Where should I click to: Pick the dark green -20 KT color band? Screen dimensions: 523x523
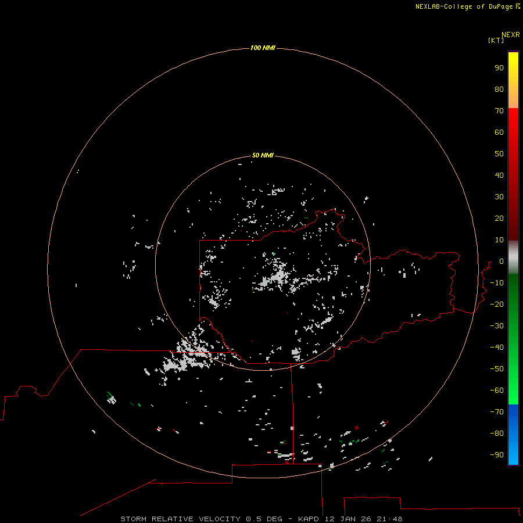(513, 304)
